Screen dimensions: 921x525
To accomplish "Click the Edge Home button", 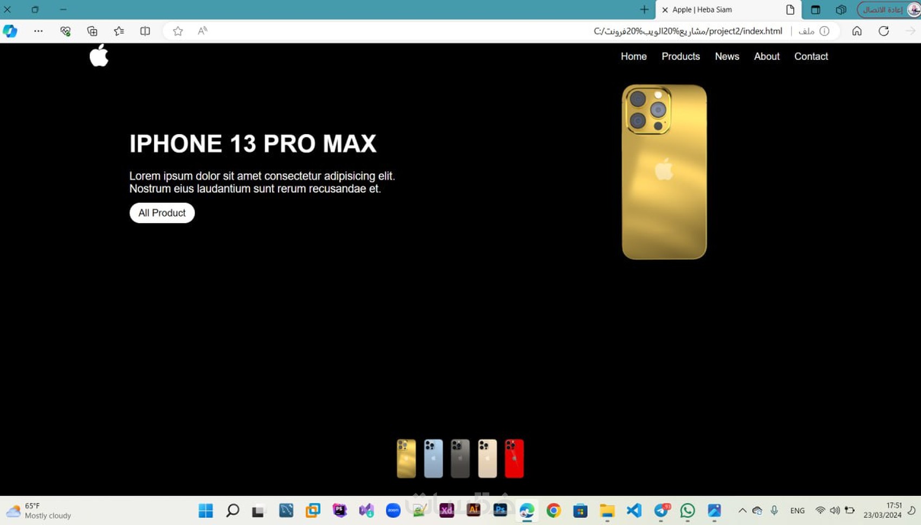I will point(857,31).
